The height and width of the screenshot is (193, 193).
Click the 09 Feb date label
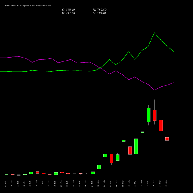6,184
